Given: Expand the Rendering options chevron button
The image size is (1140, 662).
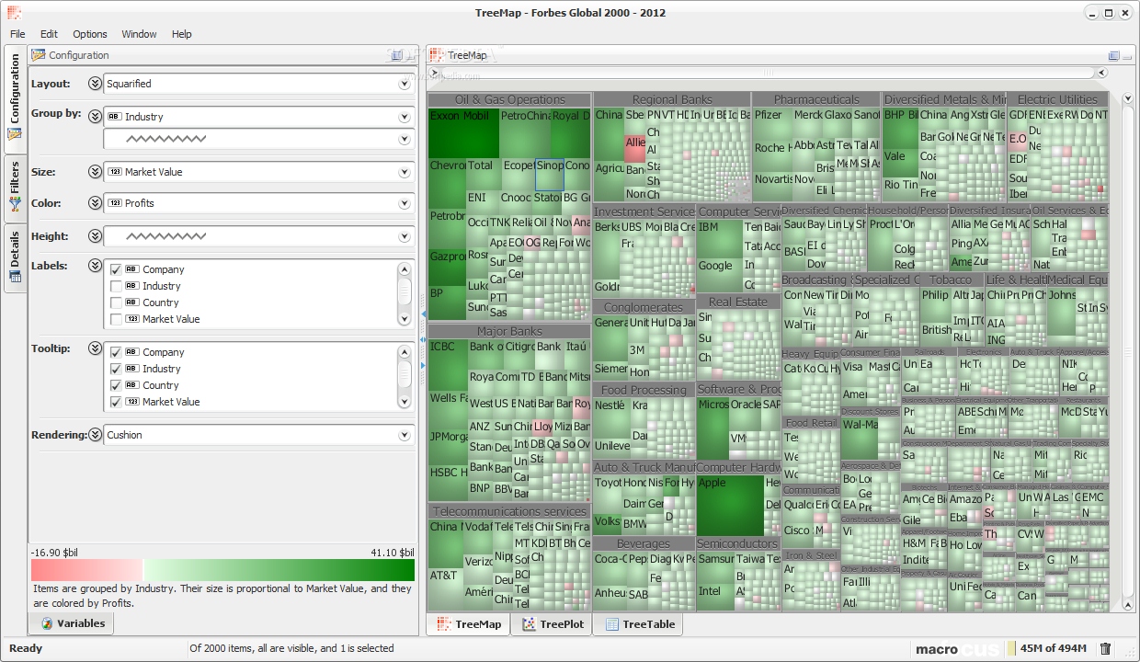Looking at the screenshot, I should (x=95, y=435).
